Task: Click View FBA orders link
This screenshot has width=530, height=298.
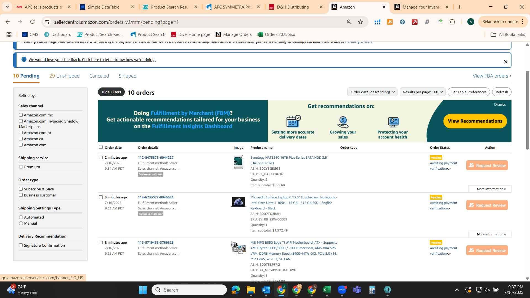Action: [x=492, y=76]
